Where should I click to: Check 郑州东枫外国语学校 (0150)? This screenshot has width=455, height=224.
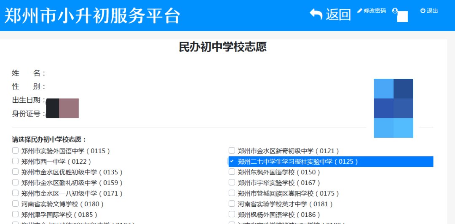click(x=232, y=172)
